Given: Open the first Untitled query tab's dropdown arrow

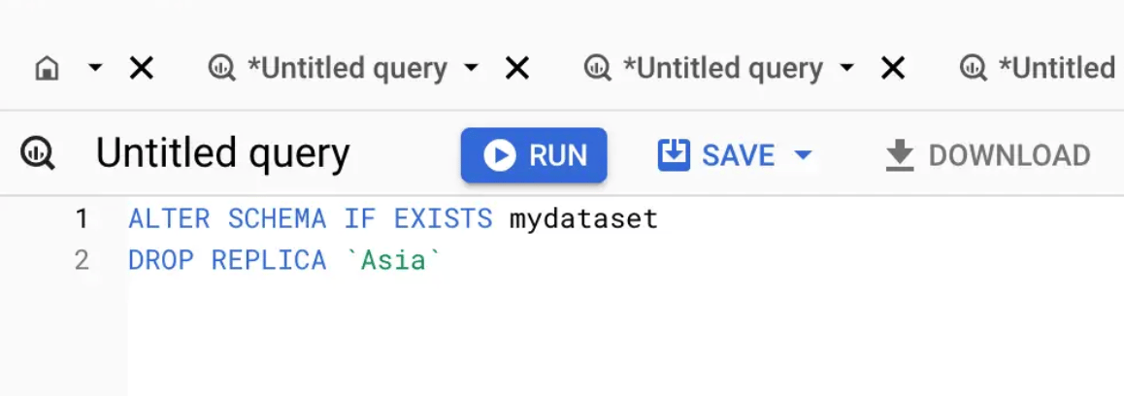Looking at the screenshot, I should (x=471, y=68).
